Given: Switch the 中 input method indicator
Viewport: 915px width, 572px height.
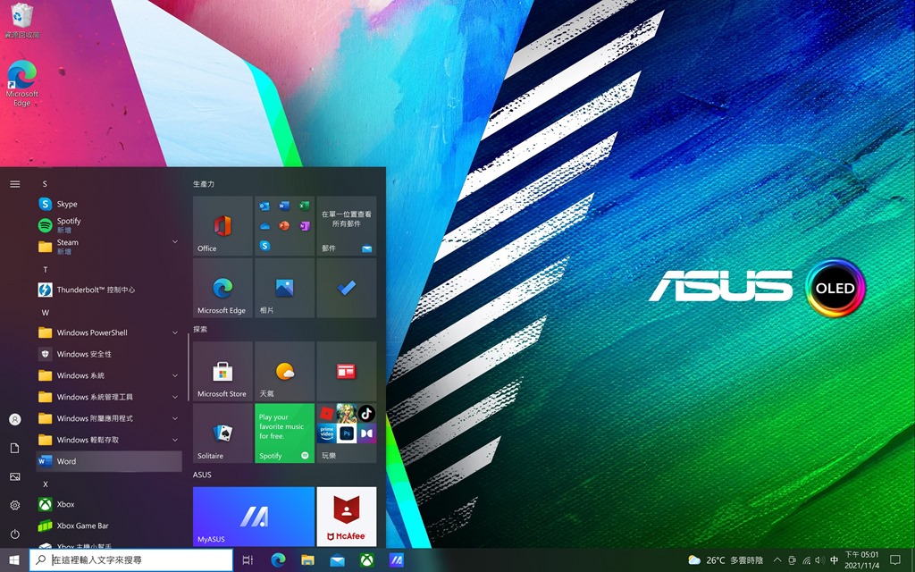Looking at the screenshot, I should pos(834,559).
